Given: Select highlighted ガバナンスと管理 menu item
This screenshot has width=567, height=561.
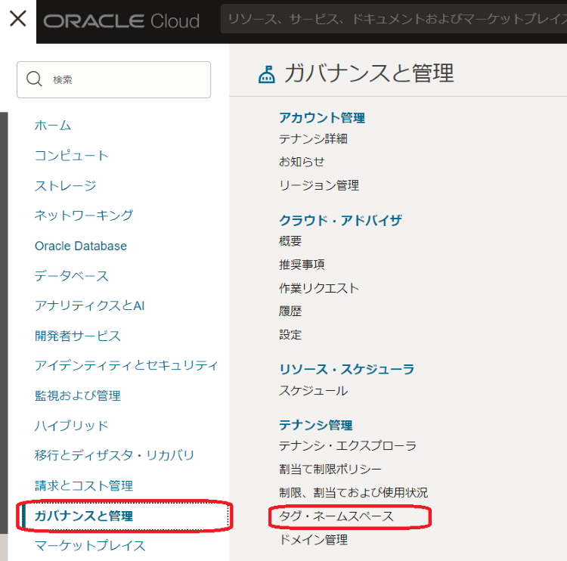Looking at the screenshot, I should 84,516.
